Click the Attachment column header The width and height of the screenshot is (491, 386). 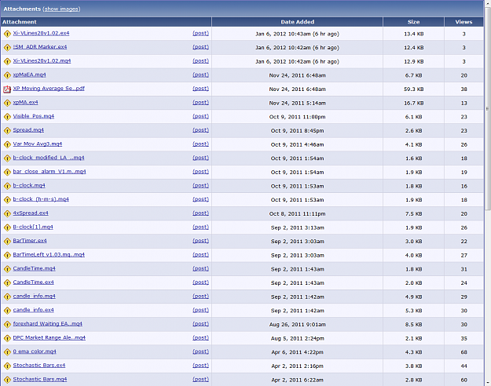(106, 22)
